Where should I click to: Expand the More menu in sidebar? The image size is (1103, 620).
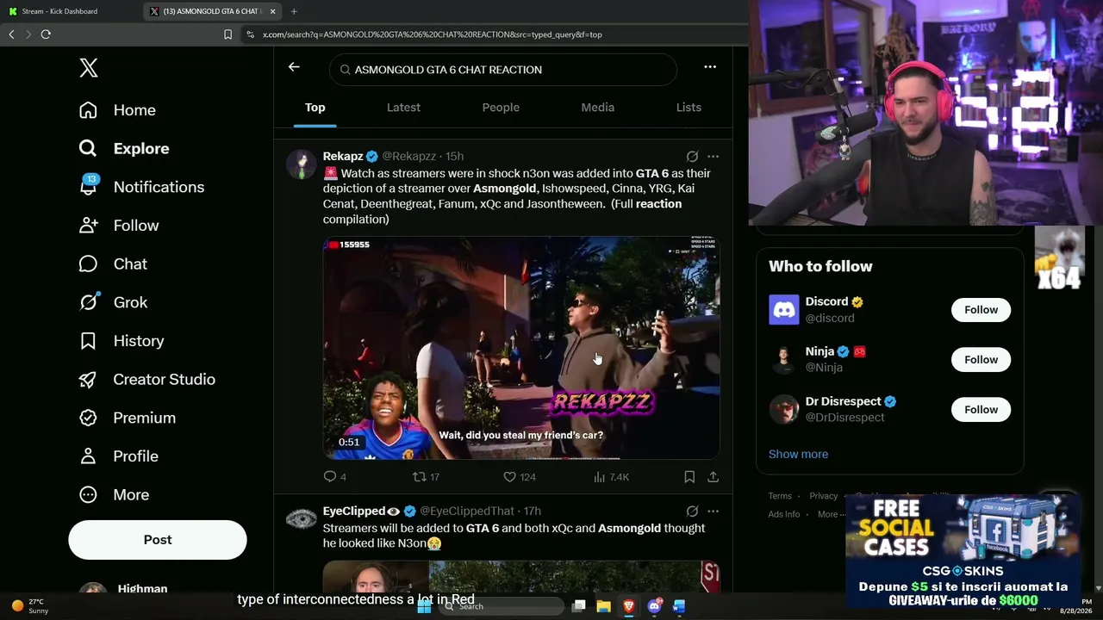click(x=114, y=494)
